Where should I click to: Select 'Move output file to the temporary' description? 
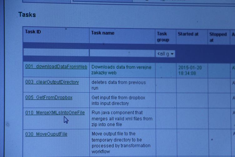(x=121, y=143)
